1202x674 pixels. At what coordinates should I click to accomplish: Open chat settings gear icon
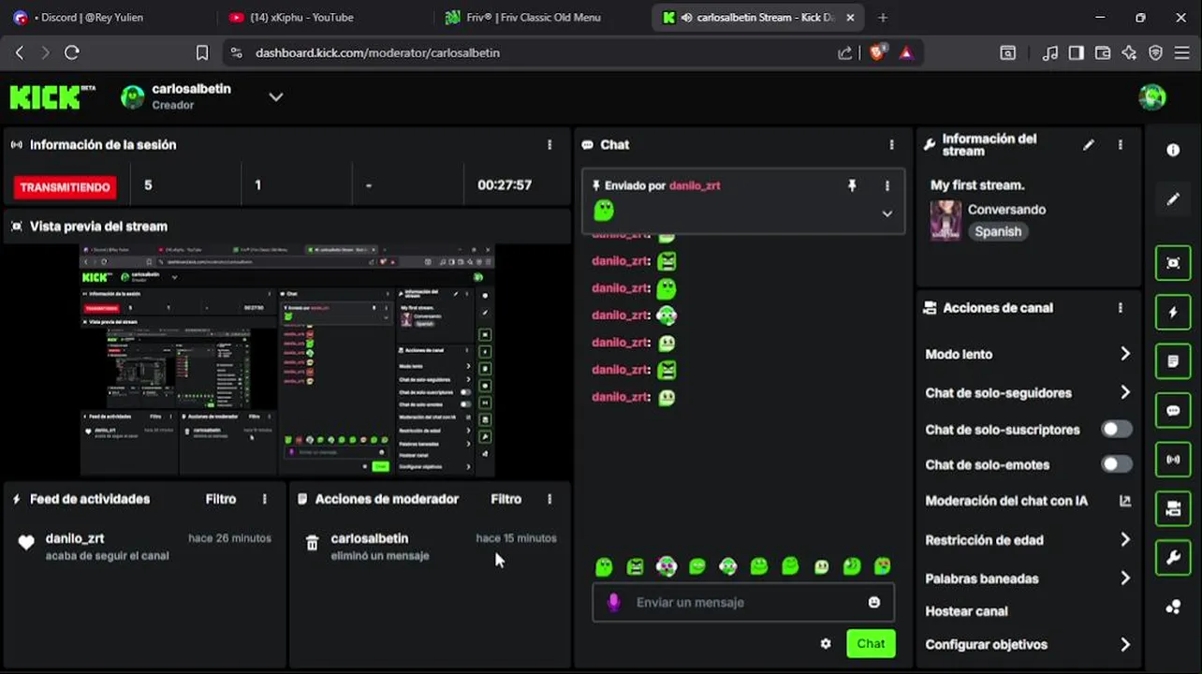tap(826, 644)
